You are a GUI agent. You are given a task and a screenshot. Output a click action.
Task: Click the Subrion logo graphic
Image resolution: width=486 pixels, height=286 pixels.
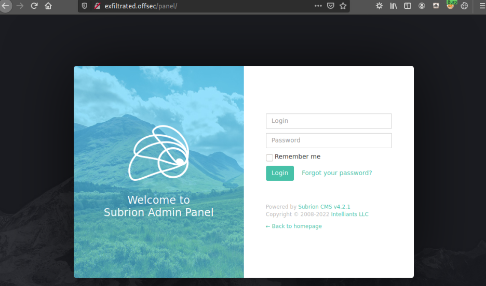pos(159,153)
